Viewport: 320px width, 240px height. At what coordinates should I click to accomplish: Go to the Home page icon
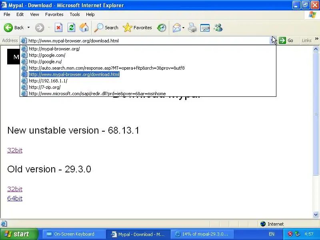point(84,28)
